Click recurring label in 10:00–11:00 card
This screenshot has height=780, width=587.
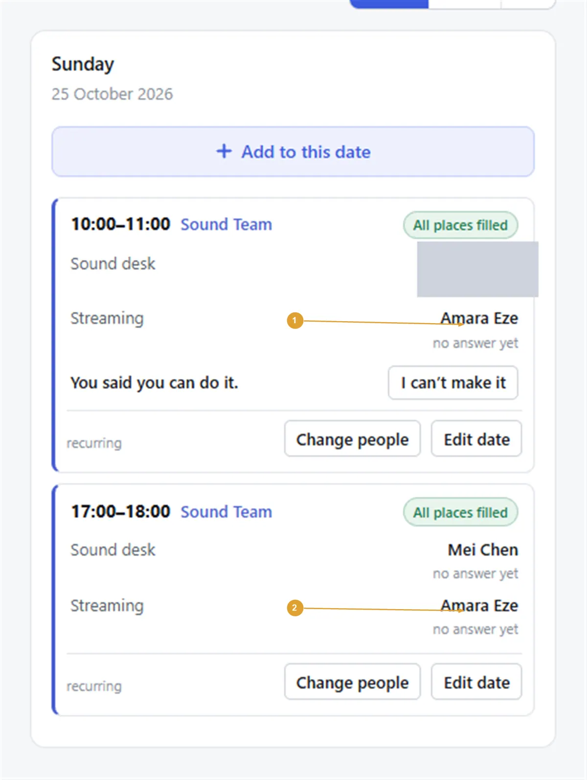pos(94,443)
